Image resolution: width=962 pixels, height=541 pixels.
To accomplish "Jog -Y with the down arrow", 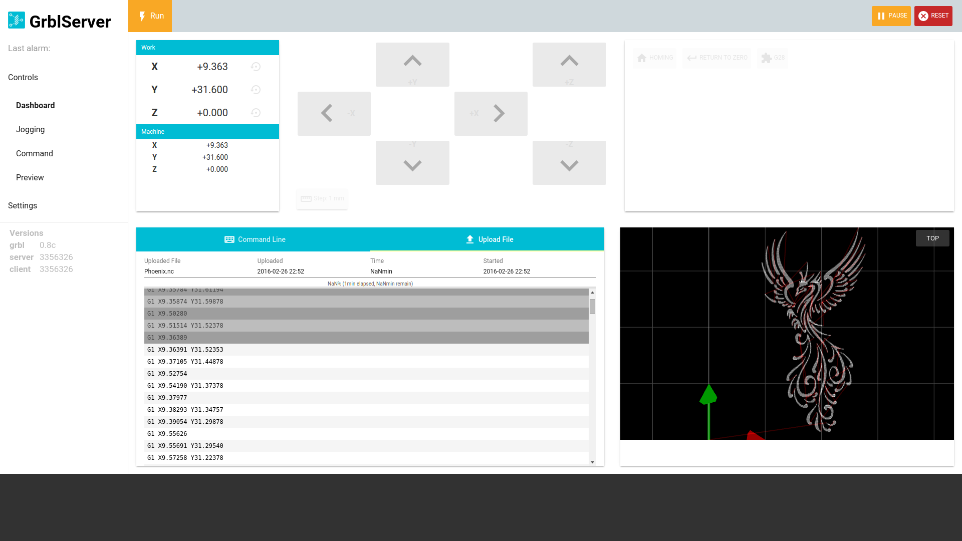I will (412, 163).
